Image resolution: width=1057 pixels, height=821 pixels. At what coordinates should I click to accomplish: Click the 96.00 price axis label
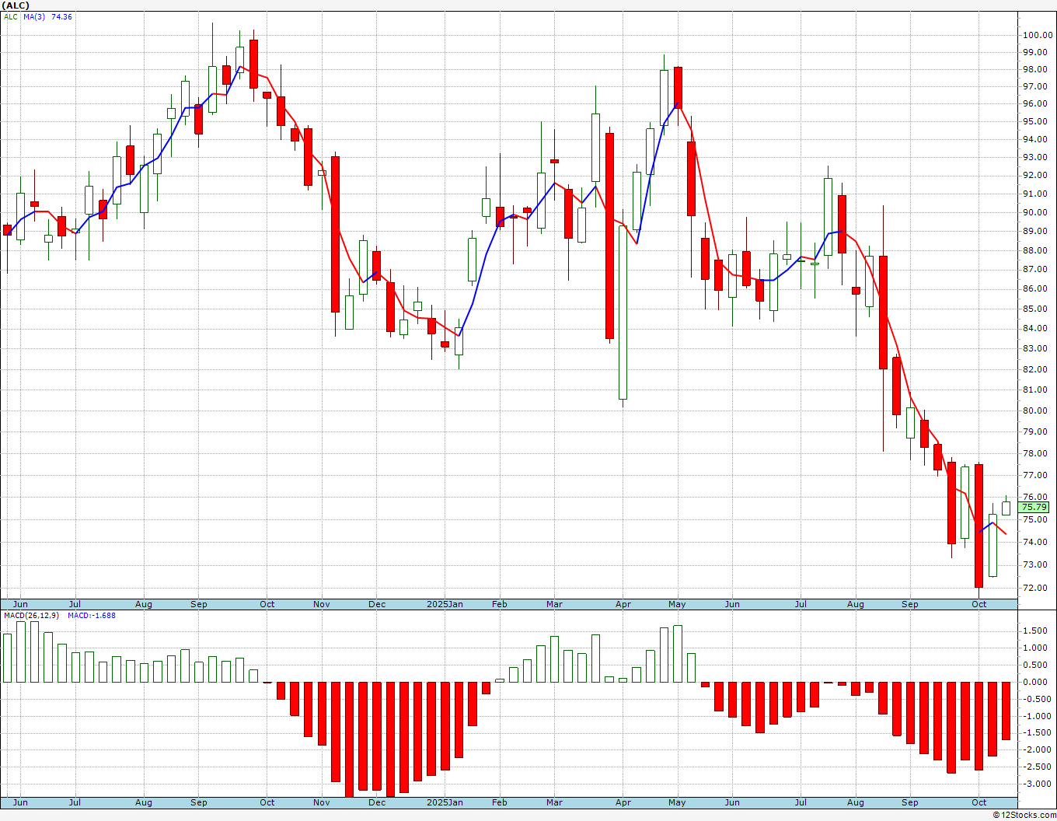[x=1034, y=104]
